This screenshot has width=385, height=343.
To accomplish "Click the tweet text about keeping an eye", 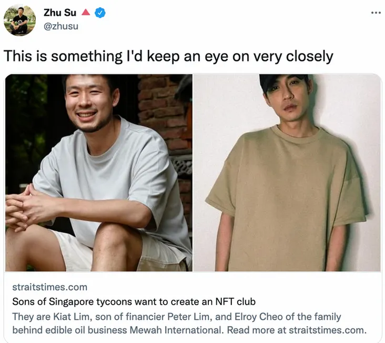I will coord(168,56).
